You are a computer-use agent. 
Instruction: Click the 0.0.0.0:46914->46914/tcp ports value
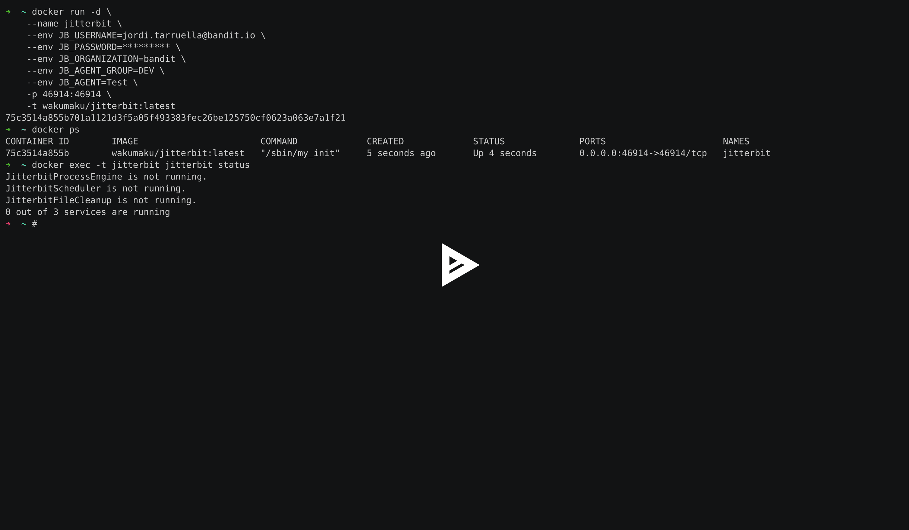pyautogui.click(x=643, y=153)
